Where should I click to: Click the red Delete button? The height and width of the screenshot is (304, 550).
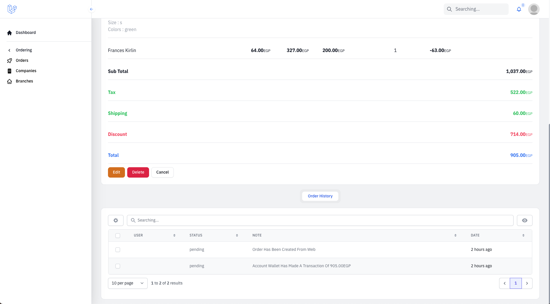coord(138,172)
